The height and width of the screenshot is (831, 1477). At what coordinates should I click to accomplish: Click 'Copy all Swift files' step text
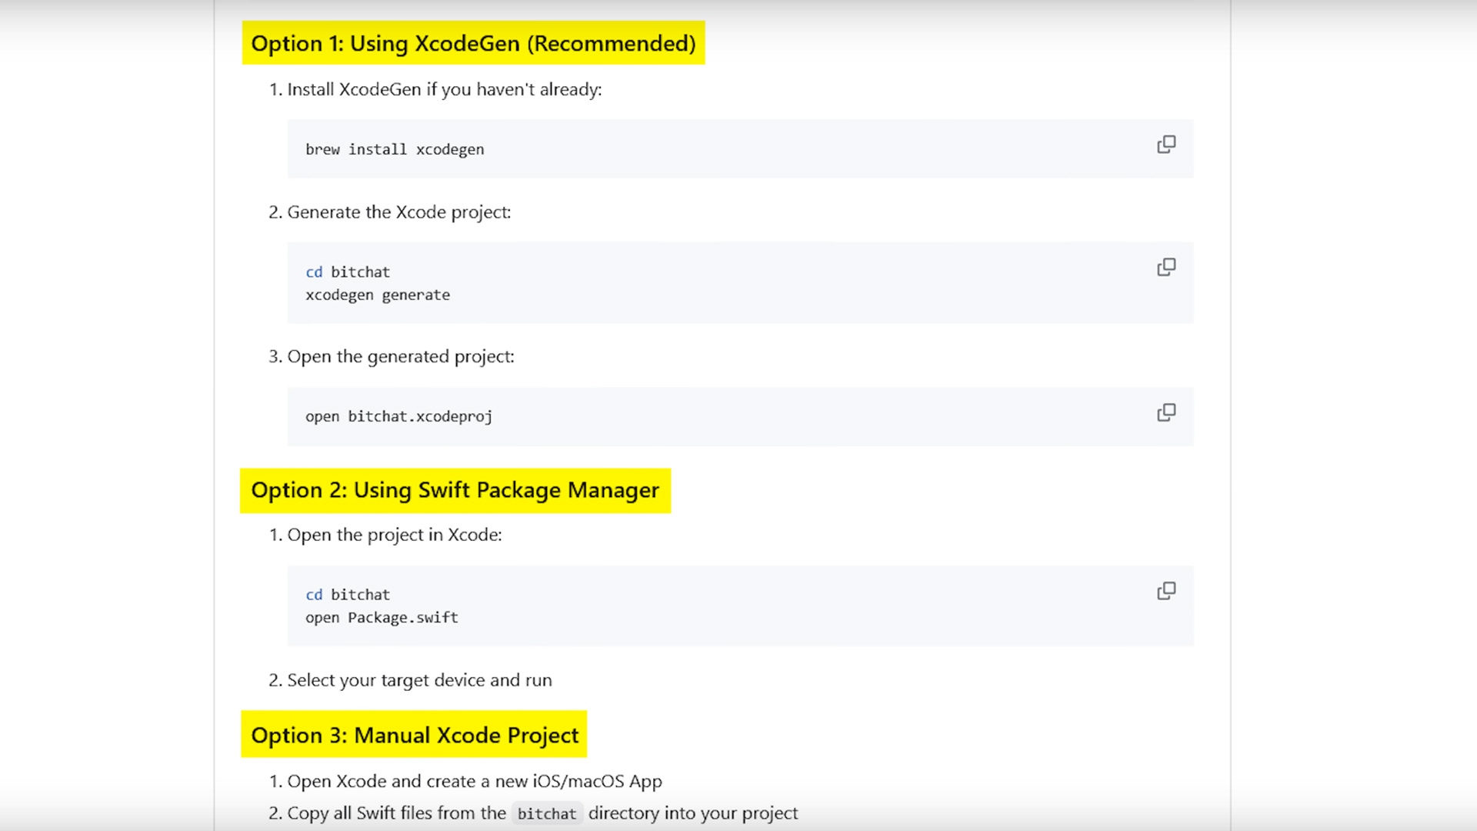(396, 813)
